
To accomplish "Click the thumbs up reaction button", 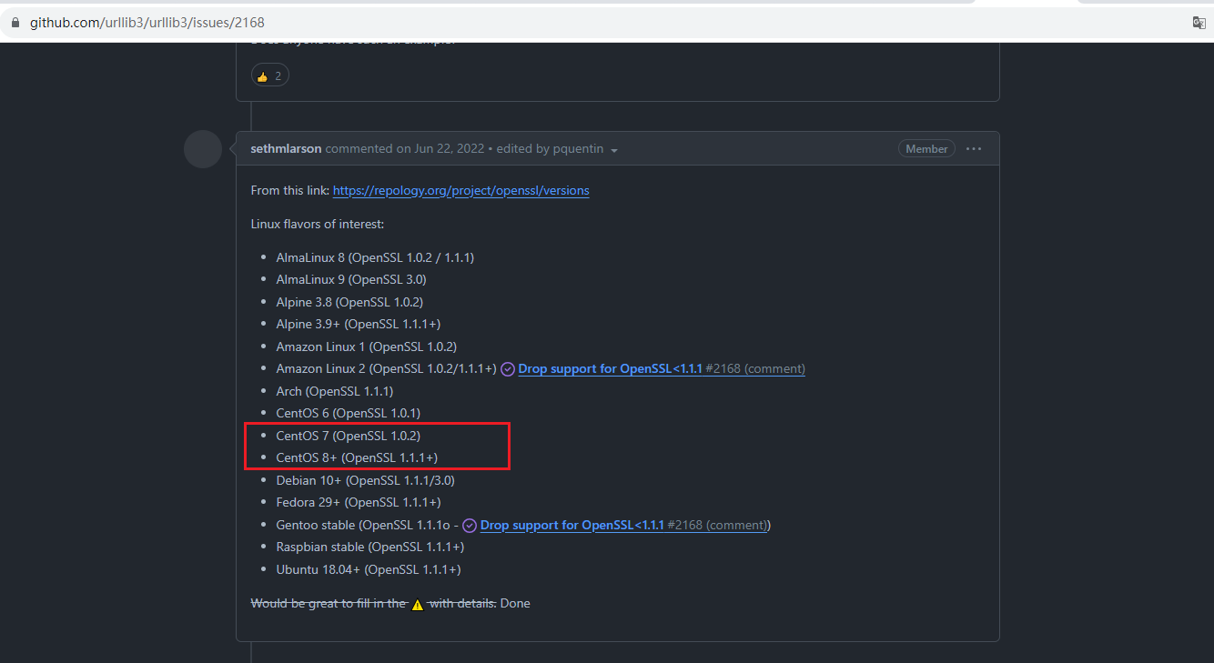I will coord(269,75).
